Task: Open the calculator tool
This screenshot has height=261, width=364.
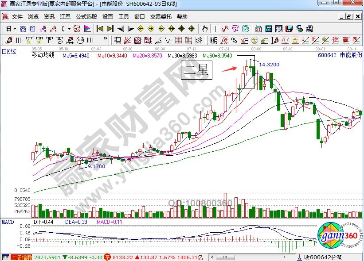Action: point(268,29)
